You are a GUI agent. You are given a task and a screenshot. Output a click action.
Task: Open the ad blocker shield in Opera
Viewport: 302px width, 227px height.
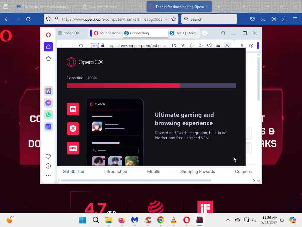pyautogui.click(x=192, y=46)
